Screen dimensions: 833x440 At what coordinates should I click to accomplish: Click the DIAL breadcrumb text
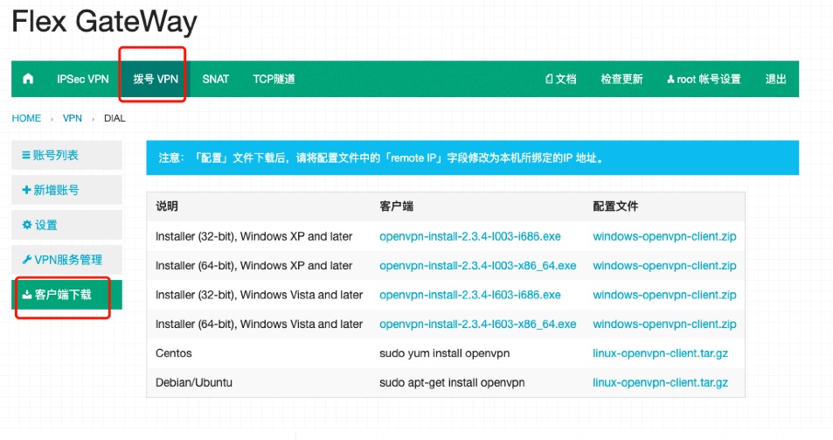coord(115,118)
